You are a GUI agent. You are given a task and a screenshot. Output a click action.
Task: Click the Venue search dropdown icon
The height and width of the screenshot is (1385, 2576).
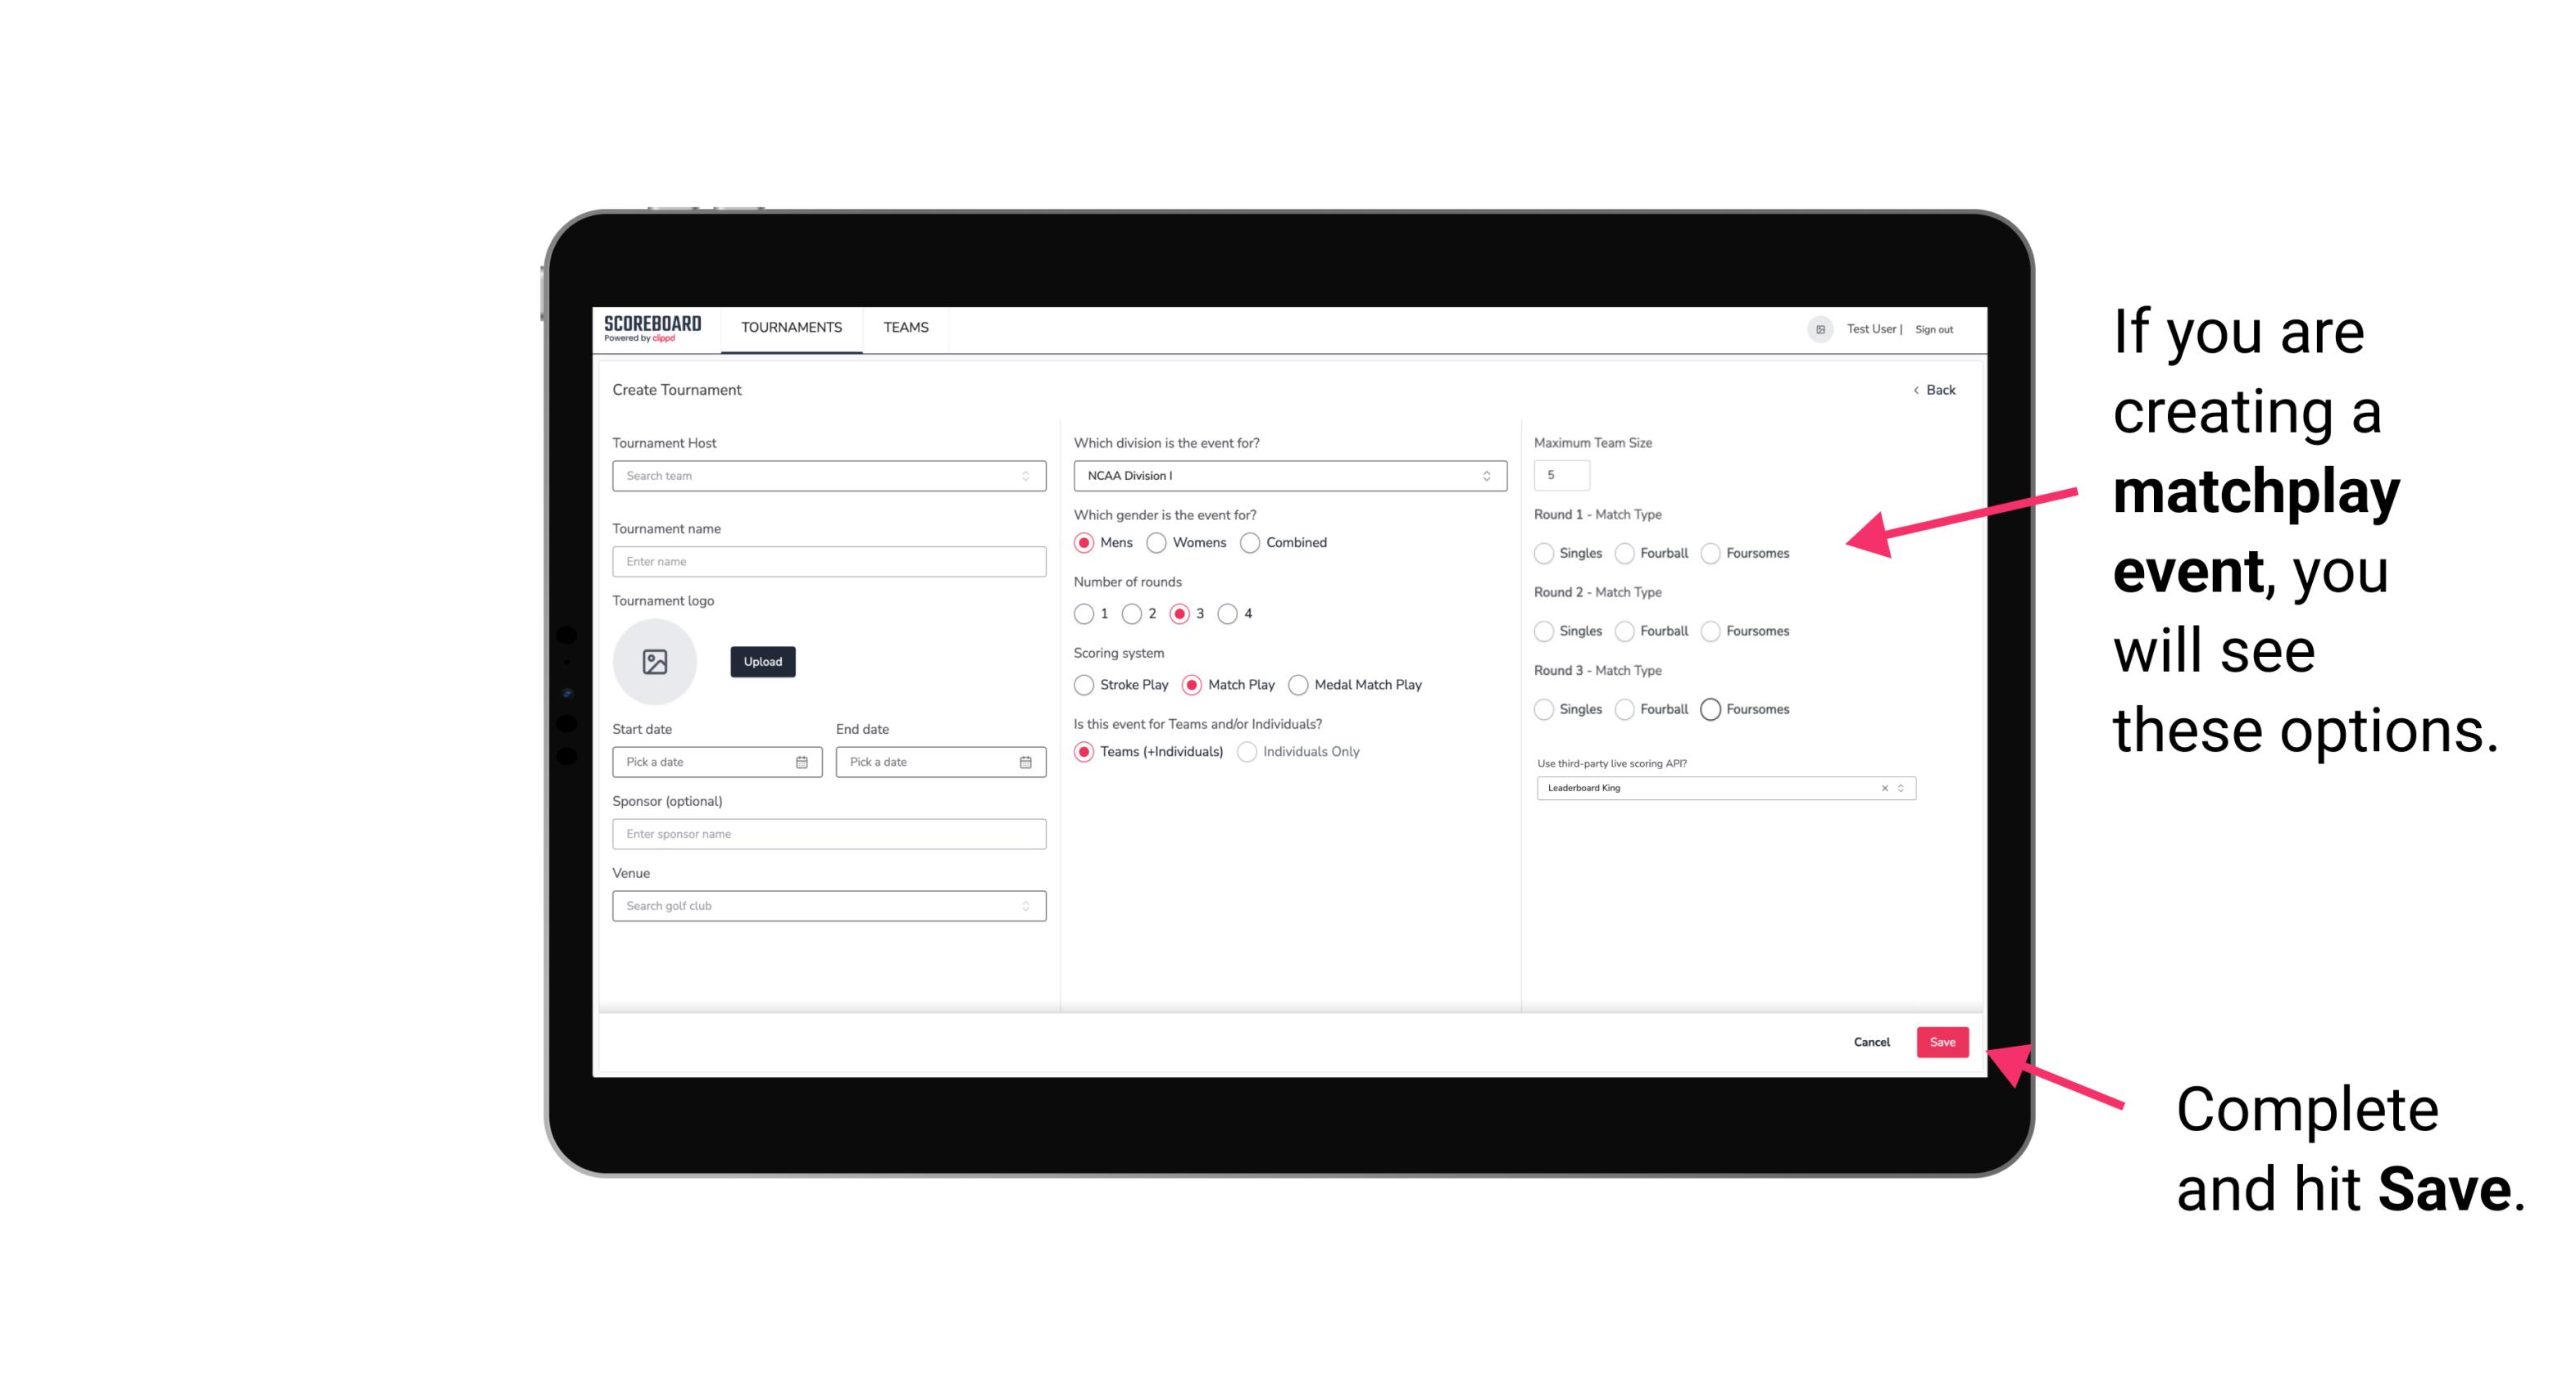1024,906
